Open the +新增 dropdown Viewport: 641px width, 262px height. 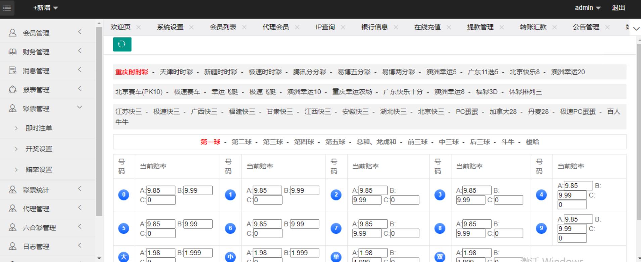45,8
